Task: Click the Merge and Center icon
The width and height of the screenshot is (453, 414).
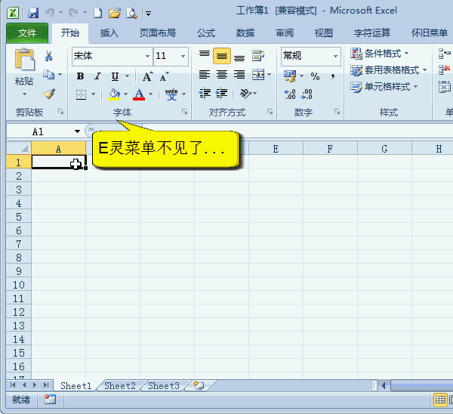Action: click(x=258, y=75)
